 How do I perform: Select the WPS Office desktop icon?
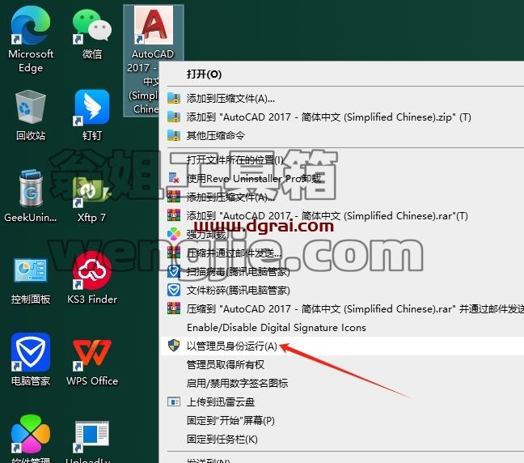tap(92, 360)
